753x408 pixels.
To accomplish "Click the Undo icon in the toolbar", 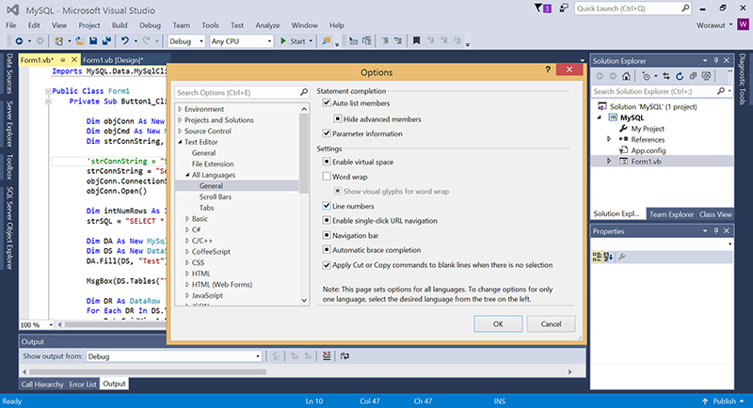I will click(x=126, y=41).
